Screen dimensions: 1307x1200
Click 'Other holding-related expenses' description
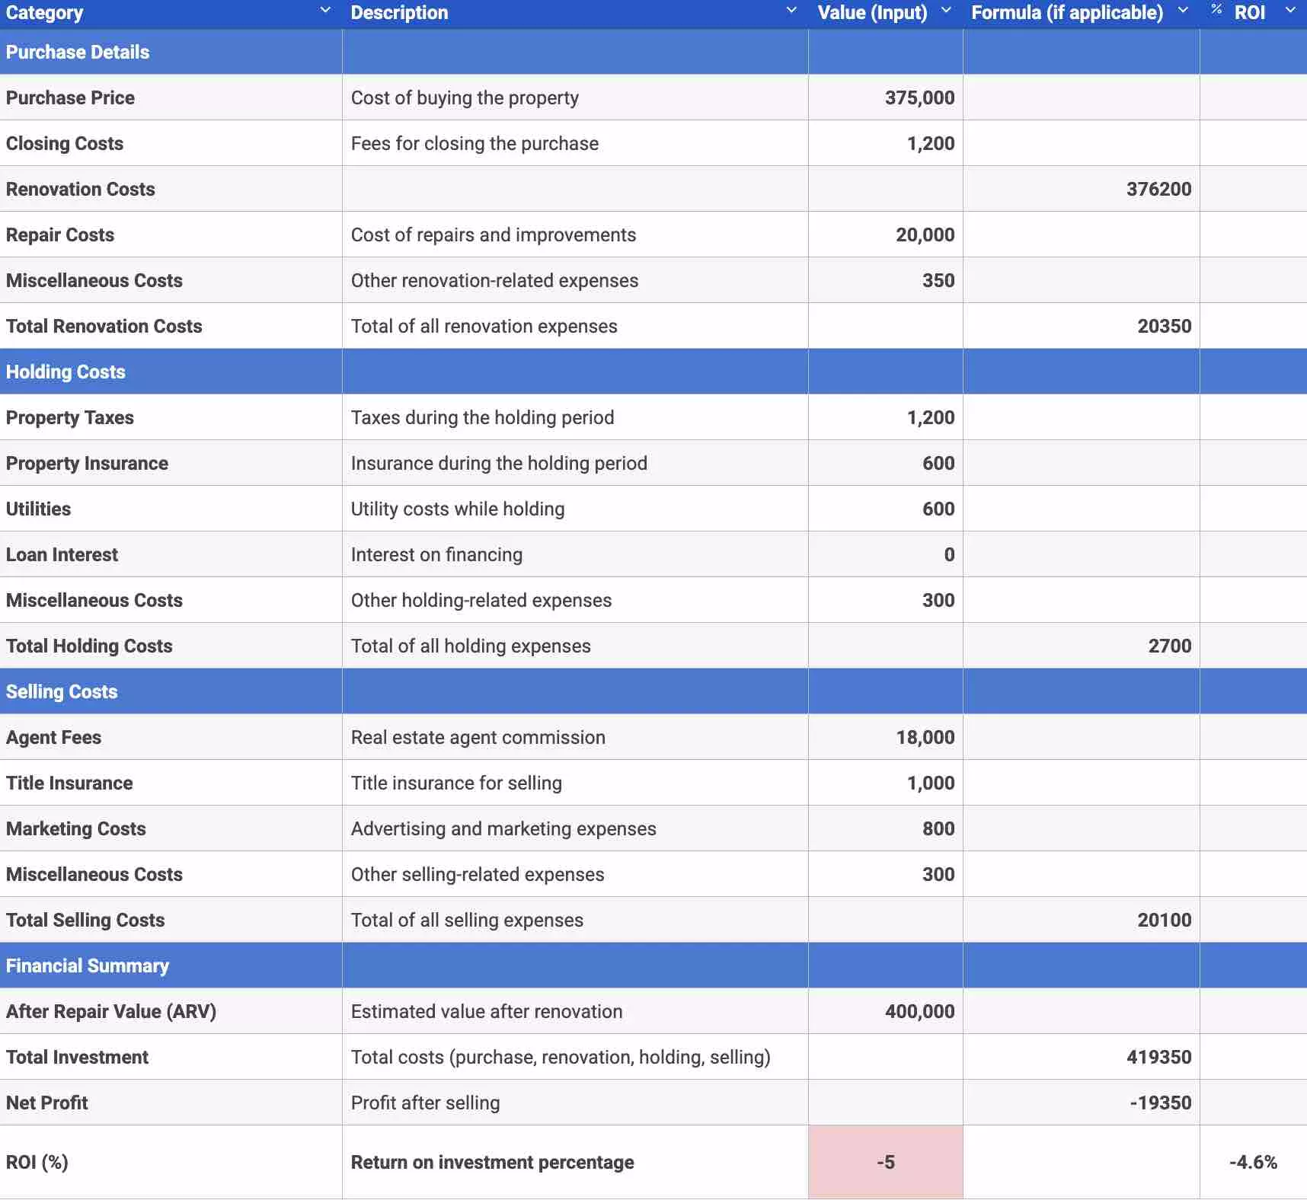[x=481, y=600]
